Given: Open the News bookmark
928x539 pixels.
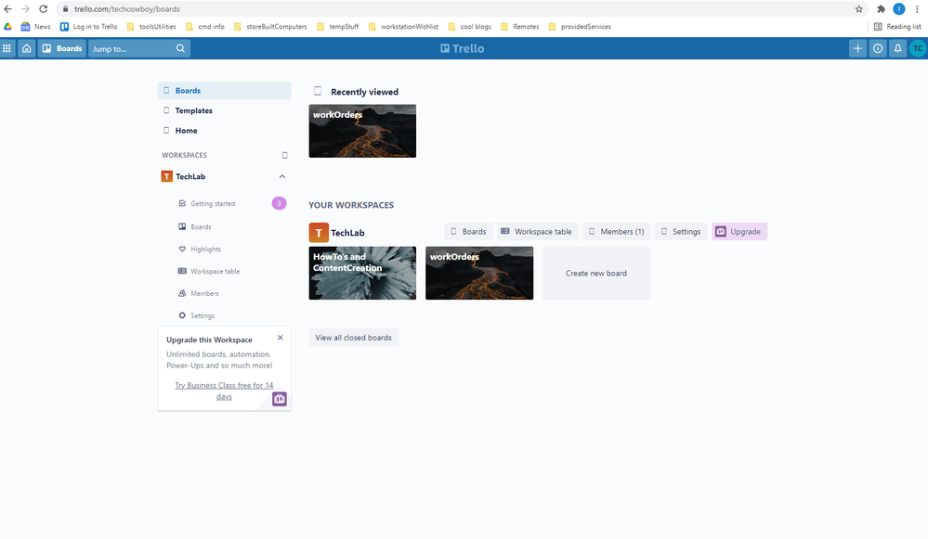Looking at the screenshot, I should click(36, 27).
